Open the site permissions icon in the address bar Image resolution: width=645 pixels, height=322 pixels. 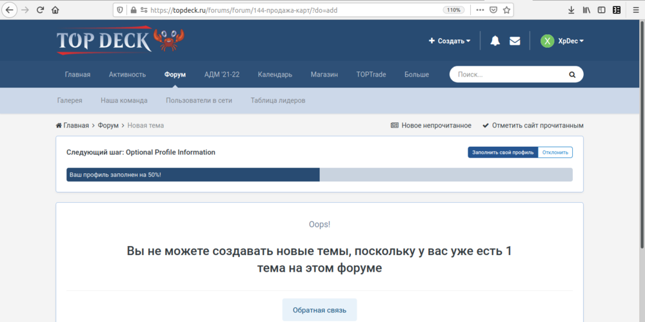[144, 10]
